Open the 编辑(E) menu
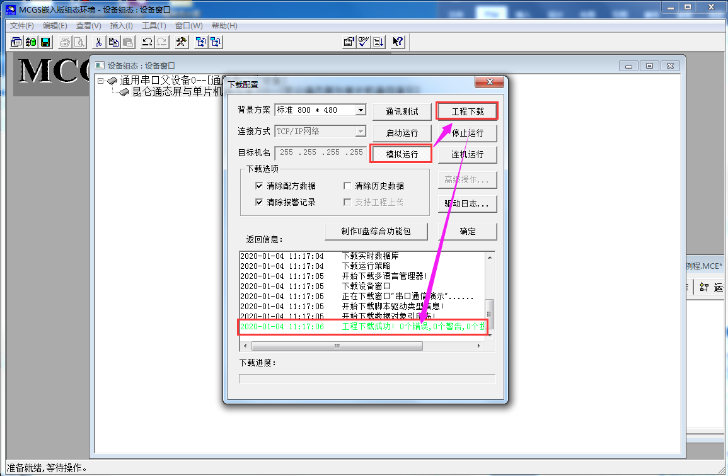The height and width of the screenshot is (476, 728). (x=55, y=26)
